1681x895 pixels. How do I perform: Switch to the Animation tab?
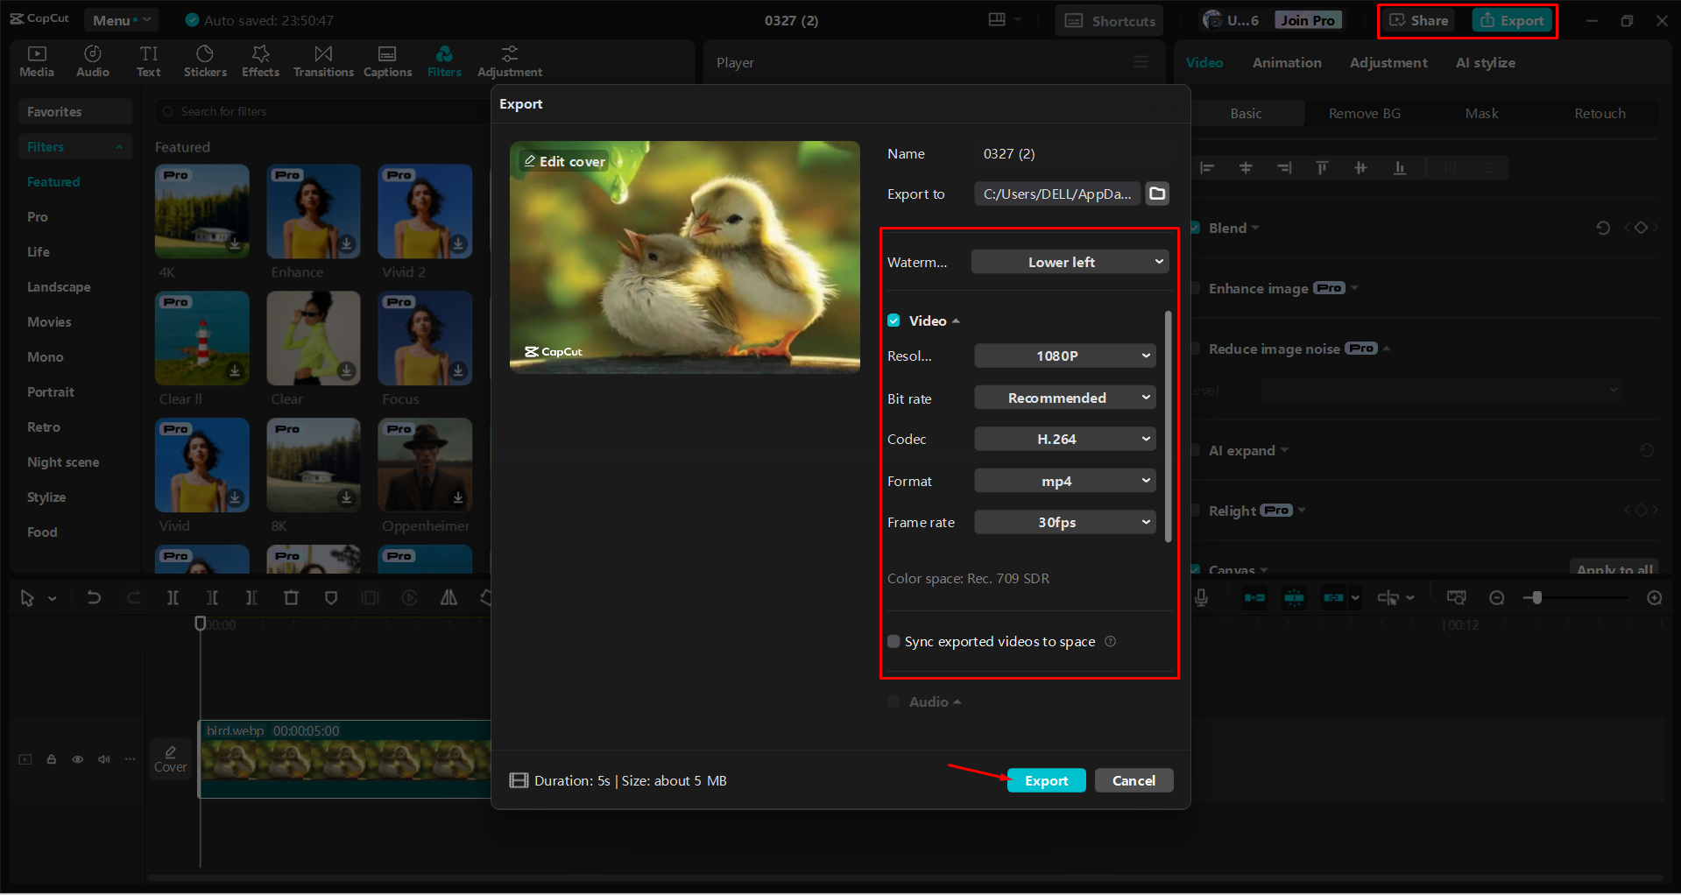1286,62
